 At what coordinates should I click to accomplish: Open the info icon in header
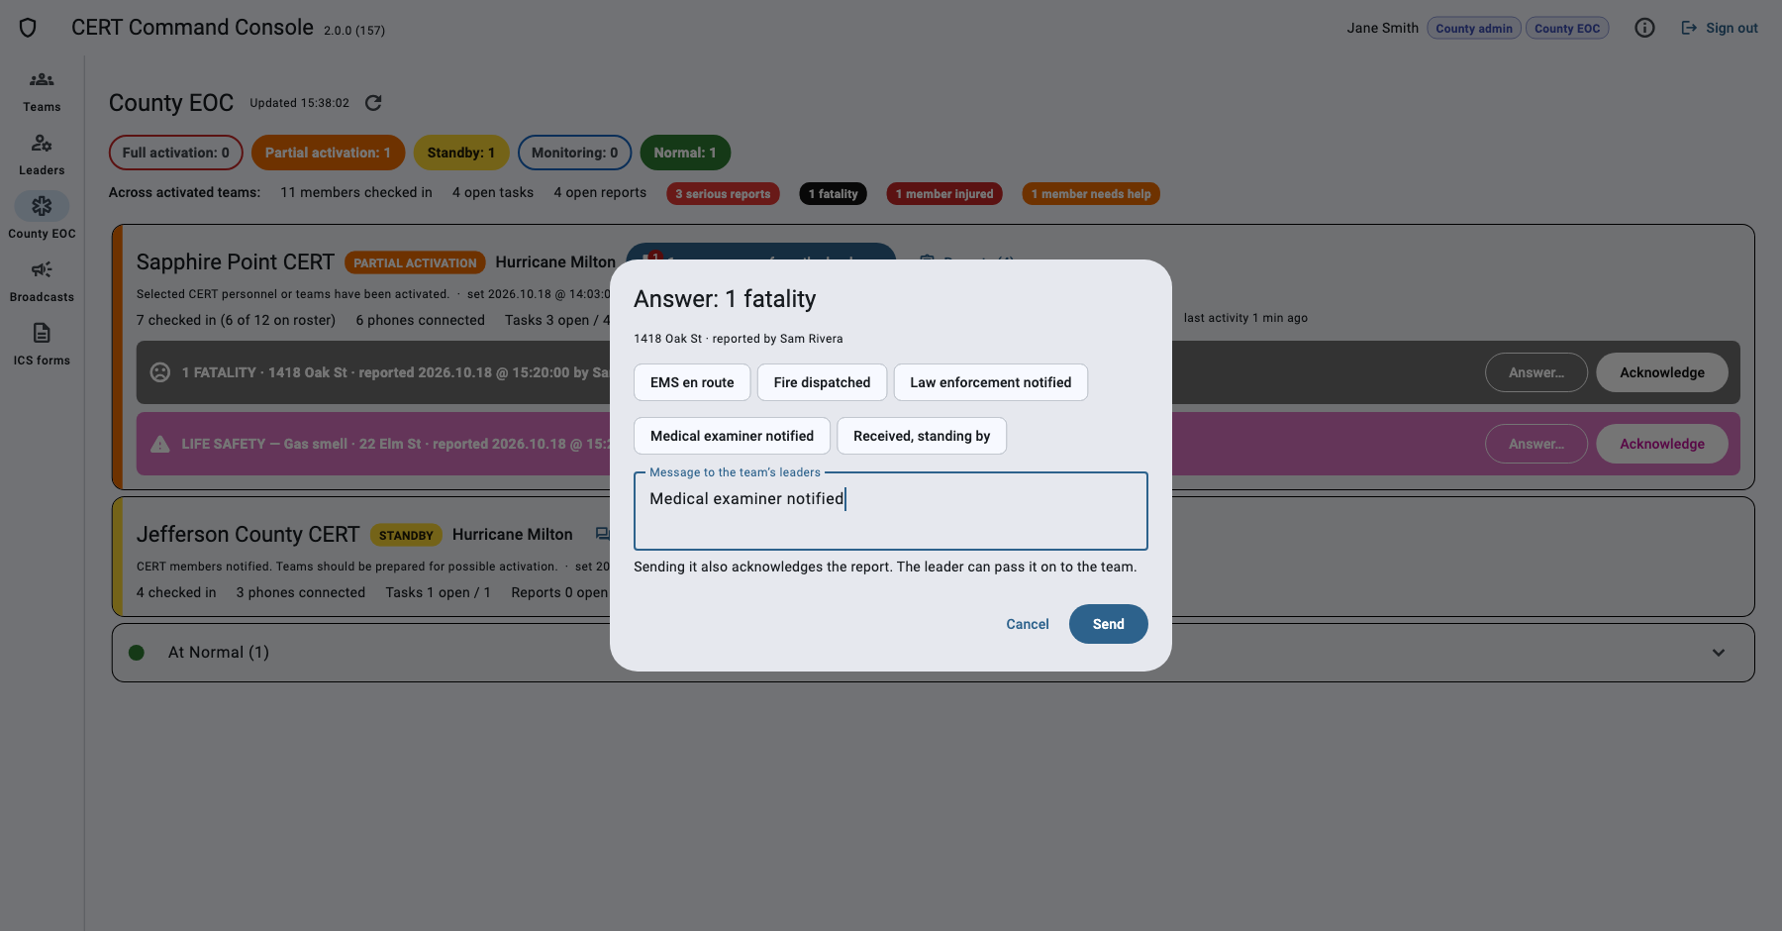click(1644, 28)
